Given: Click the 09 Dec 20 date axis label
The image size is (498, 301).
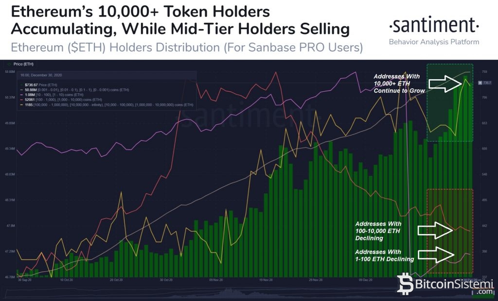Looking at the screenshot, I should (366, 280).
